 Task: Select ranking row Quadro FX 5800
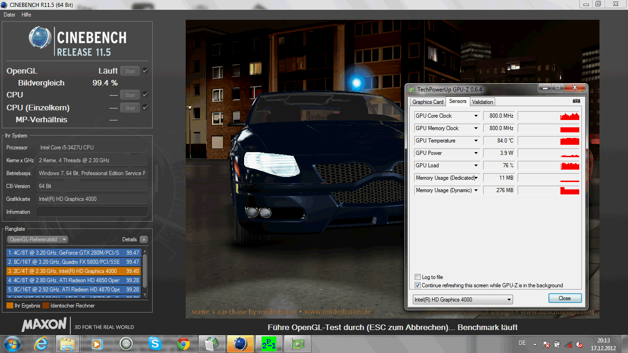pyautogui.click(x=74, y=262)
